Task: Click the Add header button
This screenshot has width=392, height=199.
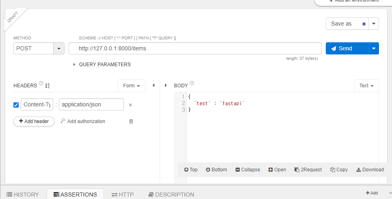Action: coord(34,121)
